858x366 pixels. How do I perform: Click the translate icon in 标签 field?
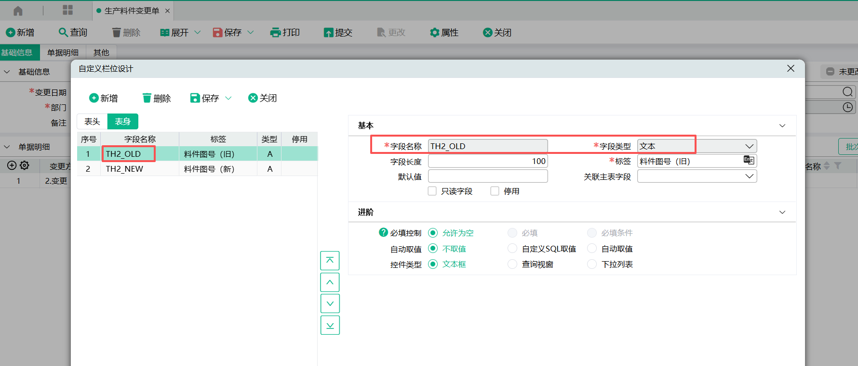point(749,160)
